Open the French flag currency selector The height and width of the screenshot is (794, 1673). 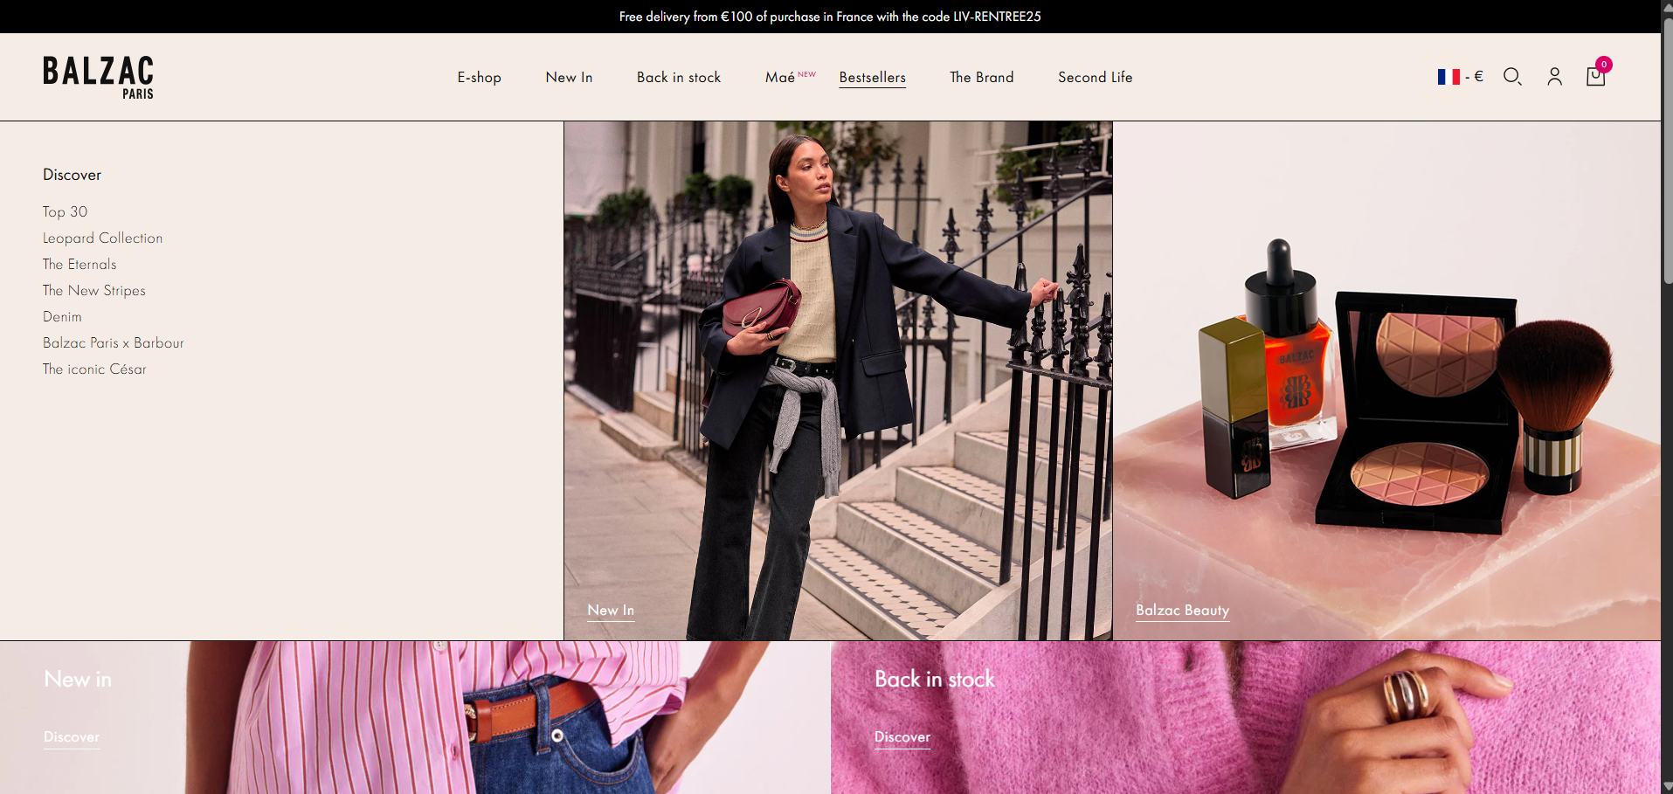(1460, 77)
